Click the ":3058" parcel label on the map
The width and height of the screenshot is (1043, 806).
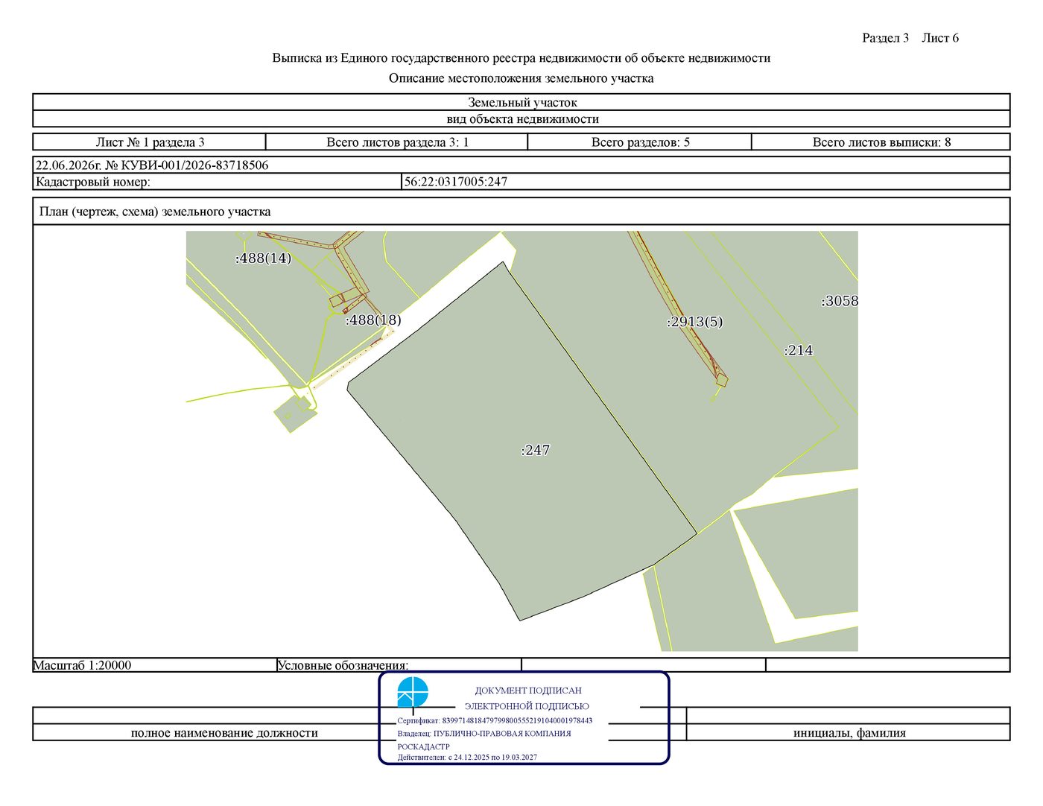tap(840, 301)
